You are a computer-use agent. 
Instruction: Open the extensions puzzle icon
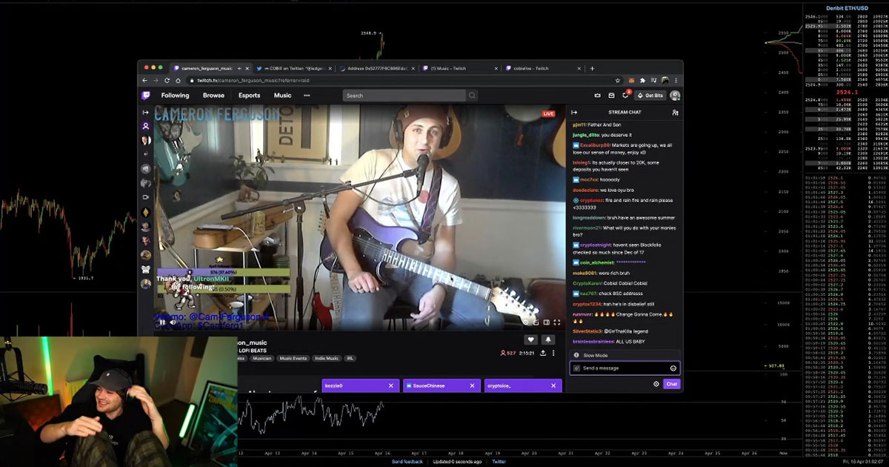click(643, 80)
